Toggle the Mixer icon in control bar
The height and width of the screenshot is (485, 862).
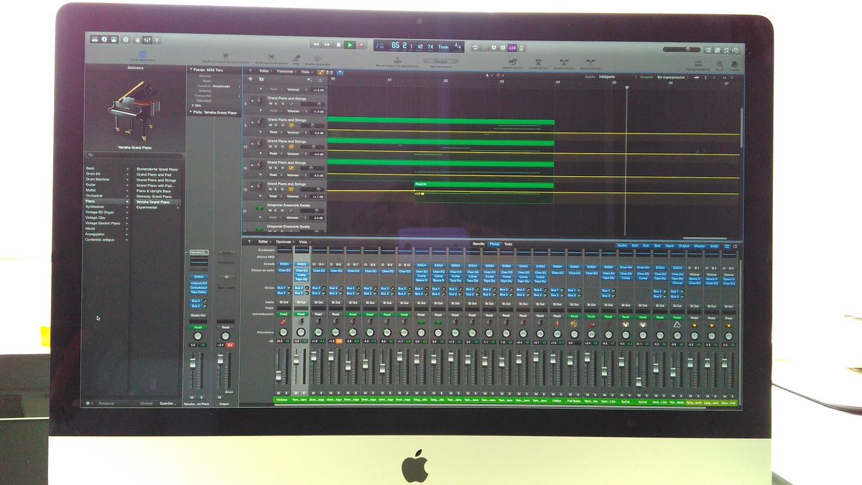147,40
